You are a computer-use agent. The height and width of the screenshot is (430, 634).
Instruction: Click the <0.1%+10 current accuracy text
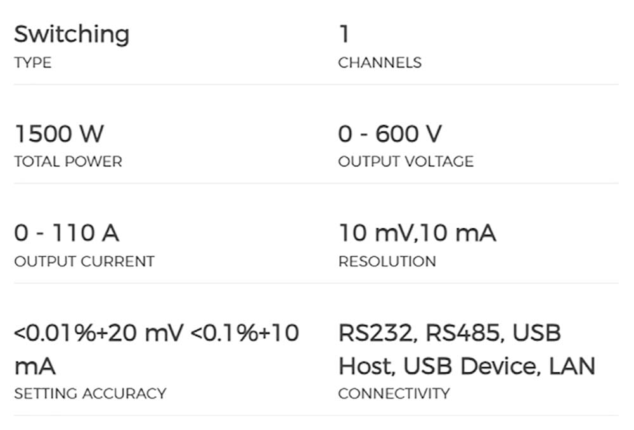tap(244, 333)
